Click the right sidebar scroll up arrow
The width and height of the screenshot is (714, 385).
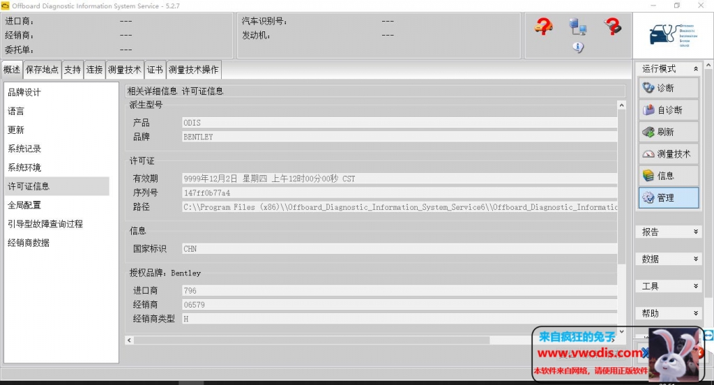(708, 66)
